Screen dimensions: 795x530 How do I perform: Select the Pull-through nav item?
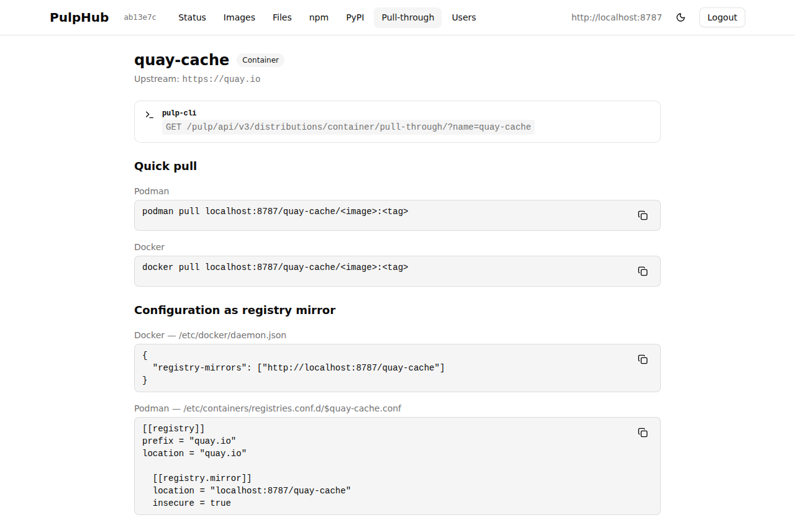(x=407, y=17)
